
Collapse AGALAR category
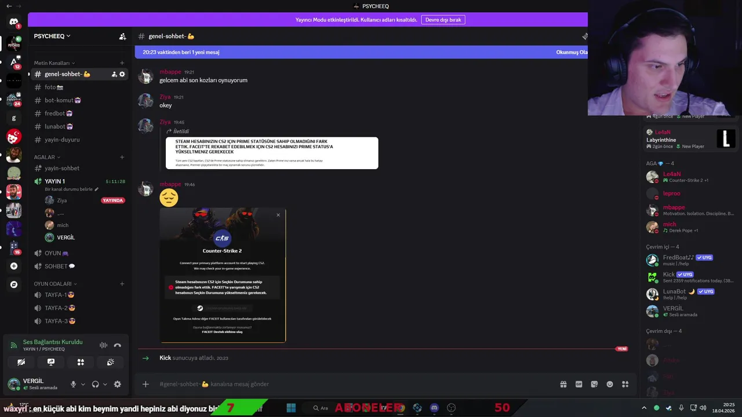point(47,157)
